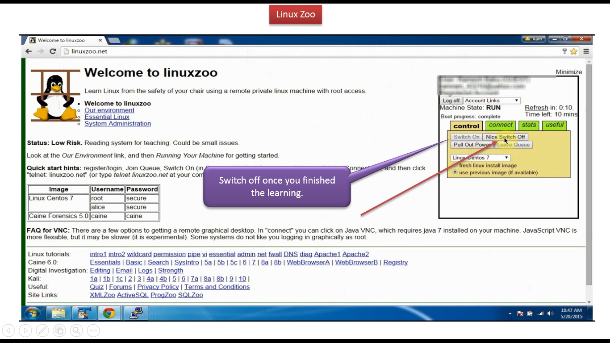
Task: Open the SQLZoo site link
Action: 191,295
